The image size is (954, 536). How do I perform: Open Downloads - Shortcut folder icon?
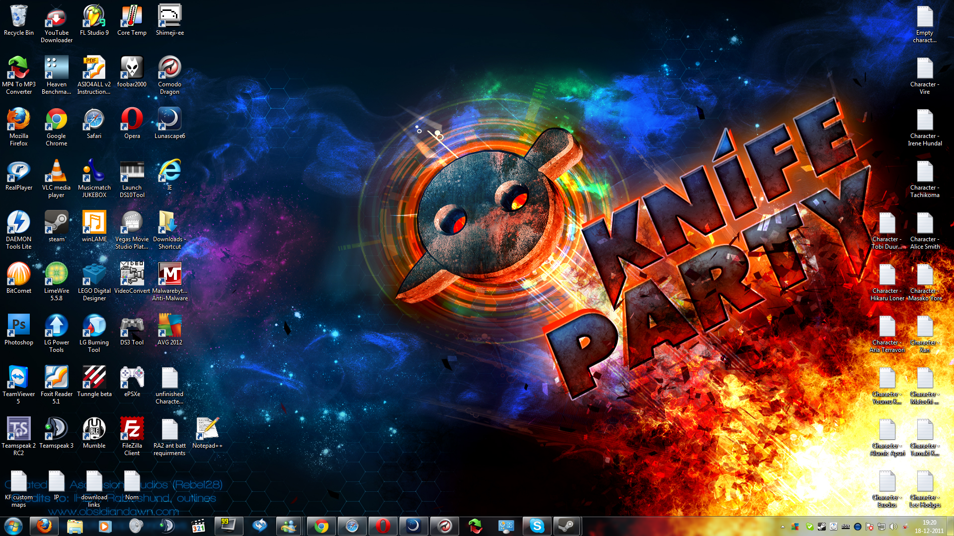[170, 231]
